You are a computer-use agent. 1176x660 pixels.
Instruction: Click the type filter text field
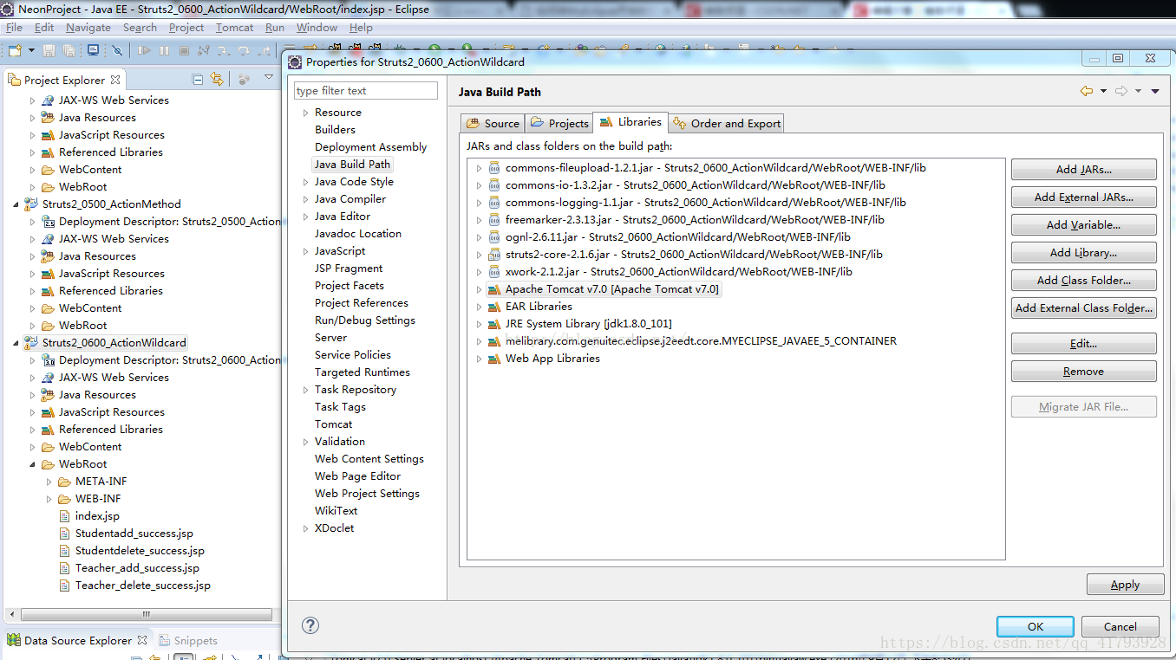pos(365,90)
